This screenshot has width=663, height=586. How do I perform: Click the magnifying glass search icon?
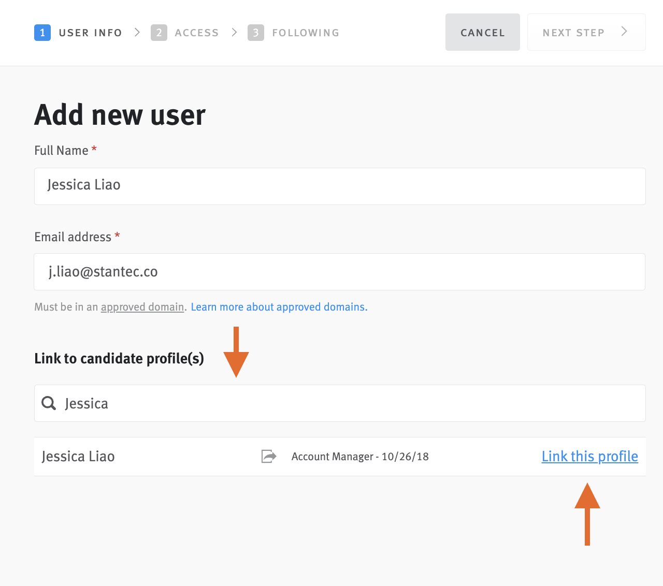coord(48,403)
